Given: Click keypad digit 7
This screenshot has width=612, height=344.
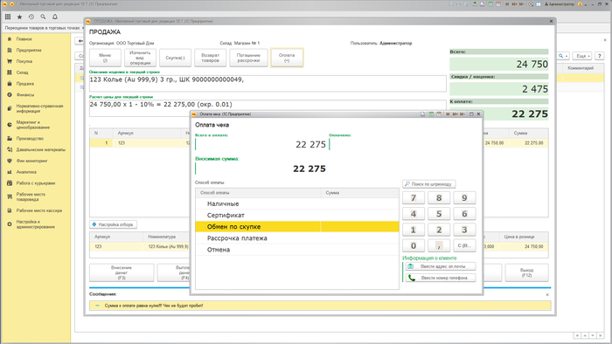Looking at the screenshot, I should coord(414,198).
